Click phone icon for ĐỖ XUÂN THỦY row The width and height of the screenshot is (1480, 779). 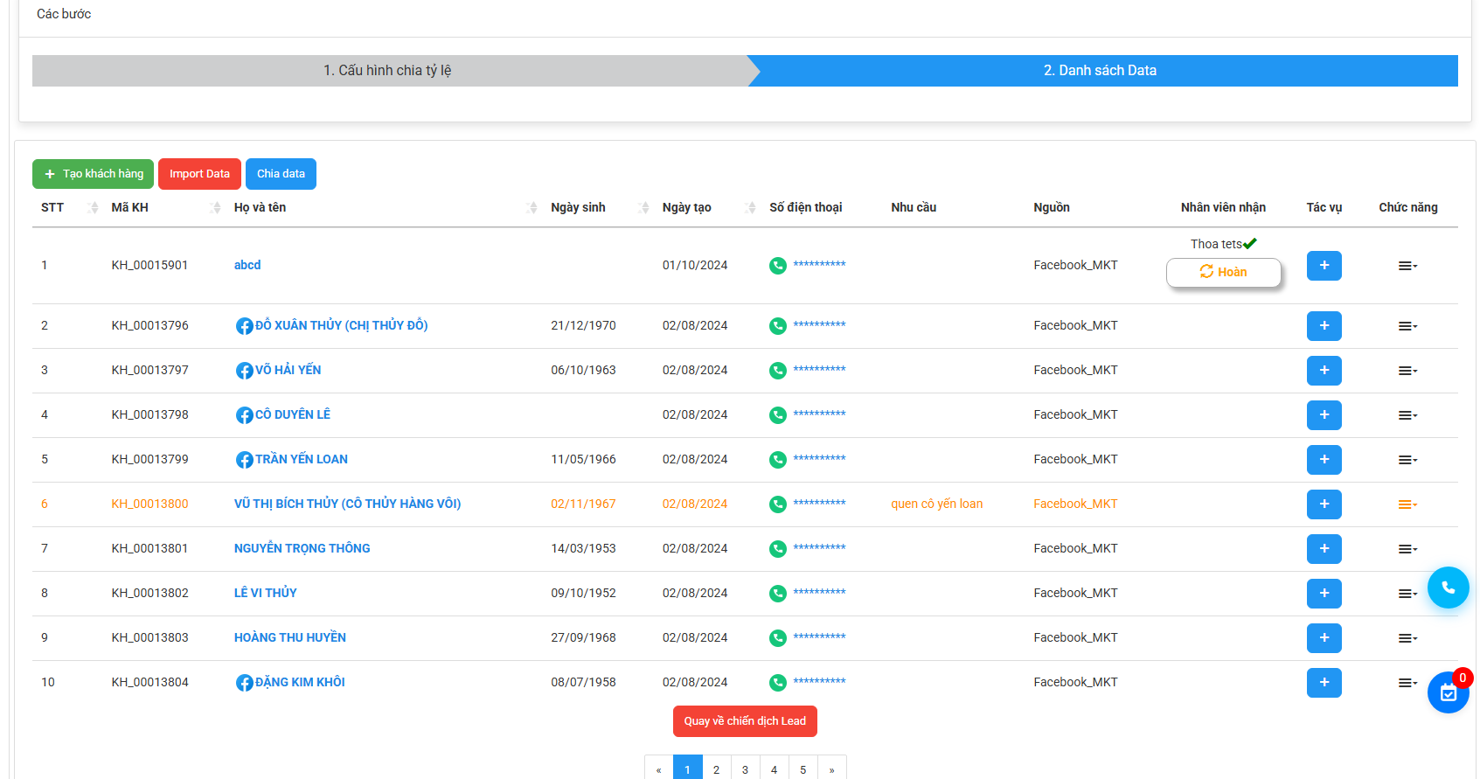(777, 326)
